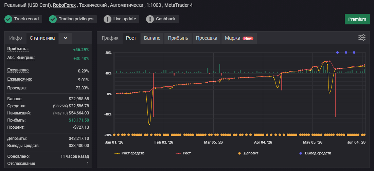Screen dimensions: 374x171
Task: Click the $22,586.78 equity value
Action: [79, 106]
